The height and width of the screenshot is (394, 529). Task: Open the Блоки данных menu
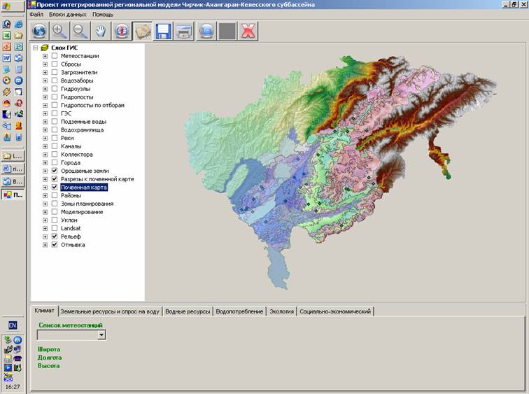(x=68, y=14)
